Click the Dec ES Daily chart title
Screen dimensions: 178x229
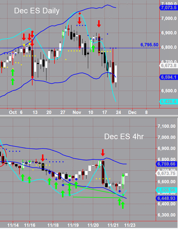coord(37,11)
